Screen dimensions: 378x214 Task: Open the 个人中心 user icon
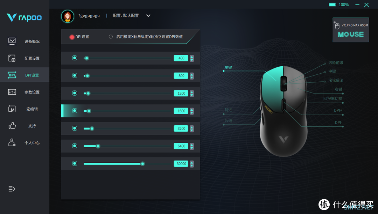click(12, 142)
